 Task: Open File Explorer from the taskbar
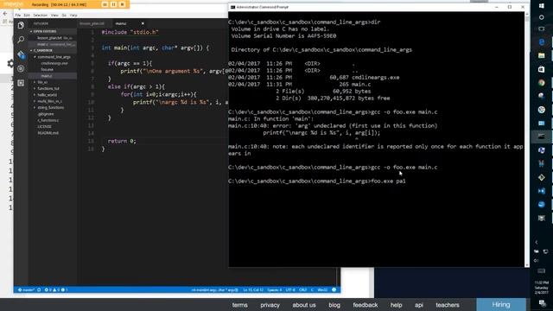[542, 55]
